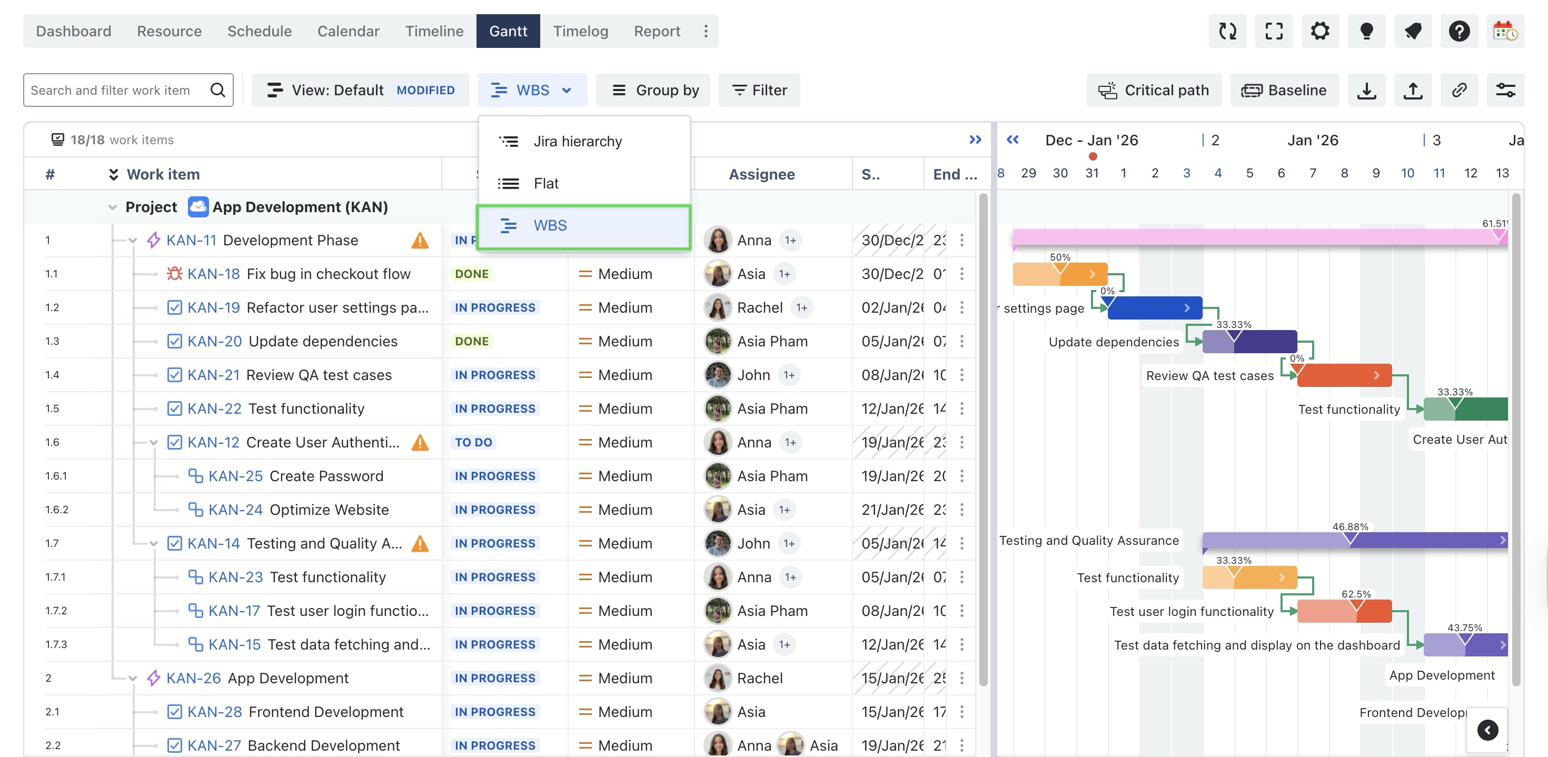Select the Jira hierarchy option

pyautogui.click(x=578, y=141)
